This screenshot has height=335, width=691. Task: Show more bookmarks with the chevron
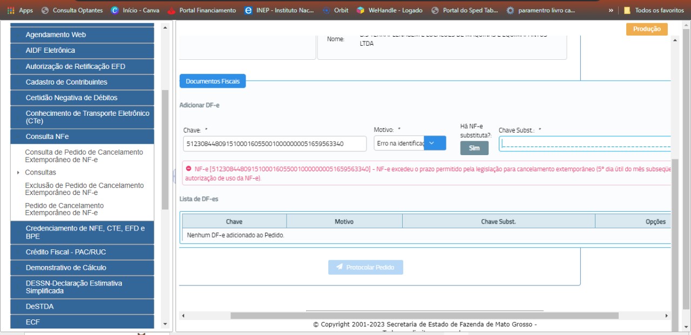[x=611, y=10]
